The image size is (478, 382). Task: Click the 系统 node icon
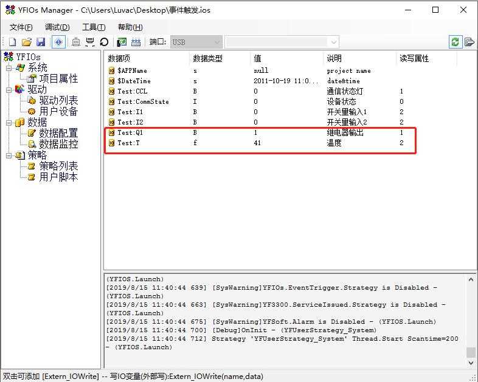coord(20,68)
